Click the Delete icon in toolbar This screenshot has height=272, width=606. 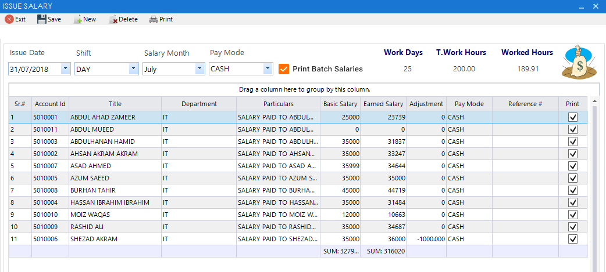113,19
